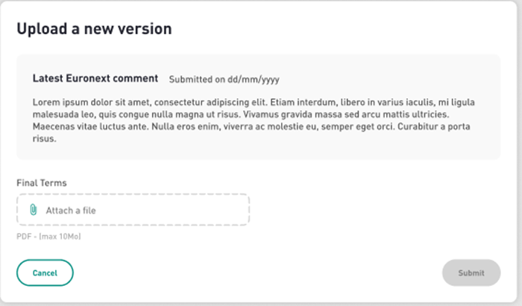Image resolution: width=522 pixels, height=306 pixels.
Task: Click the 'Attach a file' placeholder text
Action: coord(71,210)
